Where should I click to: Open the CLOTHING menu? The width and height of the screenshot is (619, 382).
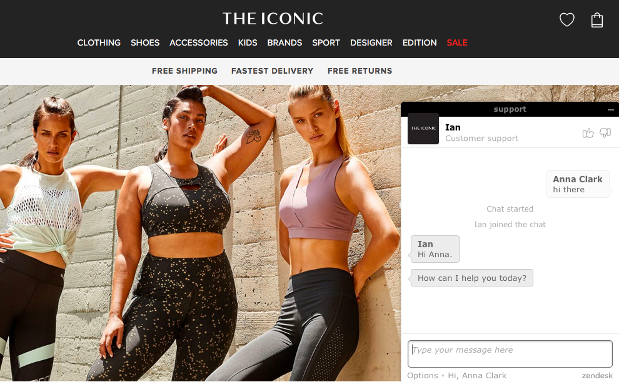tap(99, 42)
